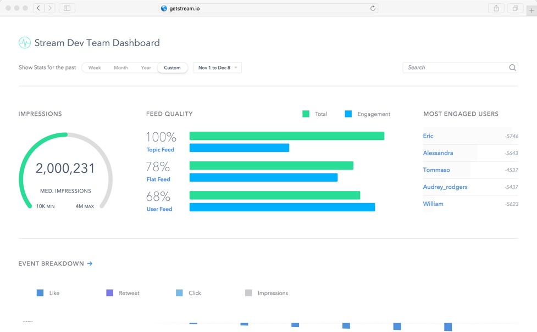
Task: Toggle the browser sidebar icon
Action: point(67,8)
